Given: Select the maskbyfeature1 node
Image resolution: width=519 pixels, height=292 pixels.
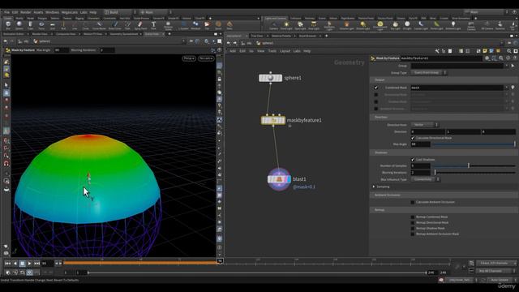Looking at the screenshot, I should pyautogui.click(x=273, y=120).
